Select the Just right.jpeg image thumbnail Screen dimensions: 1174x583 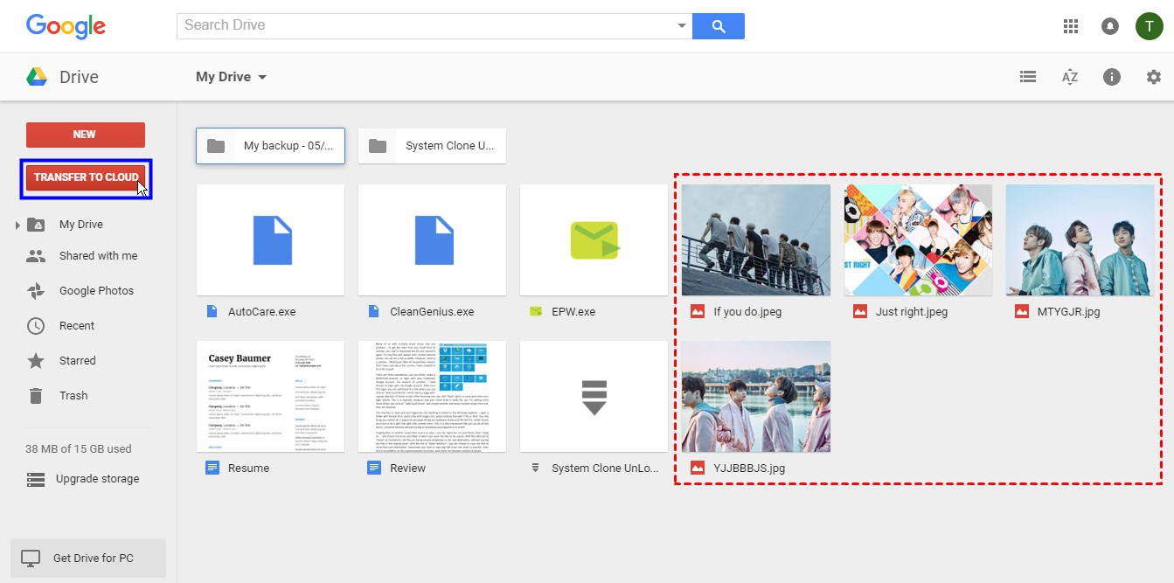point(918,239)
